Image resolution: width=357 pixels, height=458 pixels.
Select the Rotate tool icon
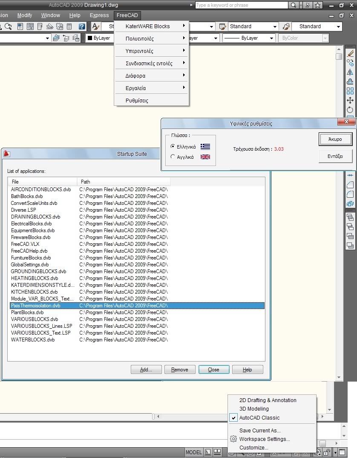(x=350, y=110)
